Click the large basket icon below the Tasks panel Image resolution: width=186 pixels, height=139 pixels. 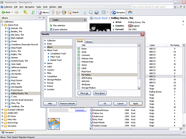[x=54, y=124]
